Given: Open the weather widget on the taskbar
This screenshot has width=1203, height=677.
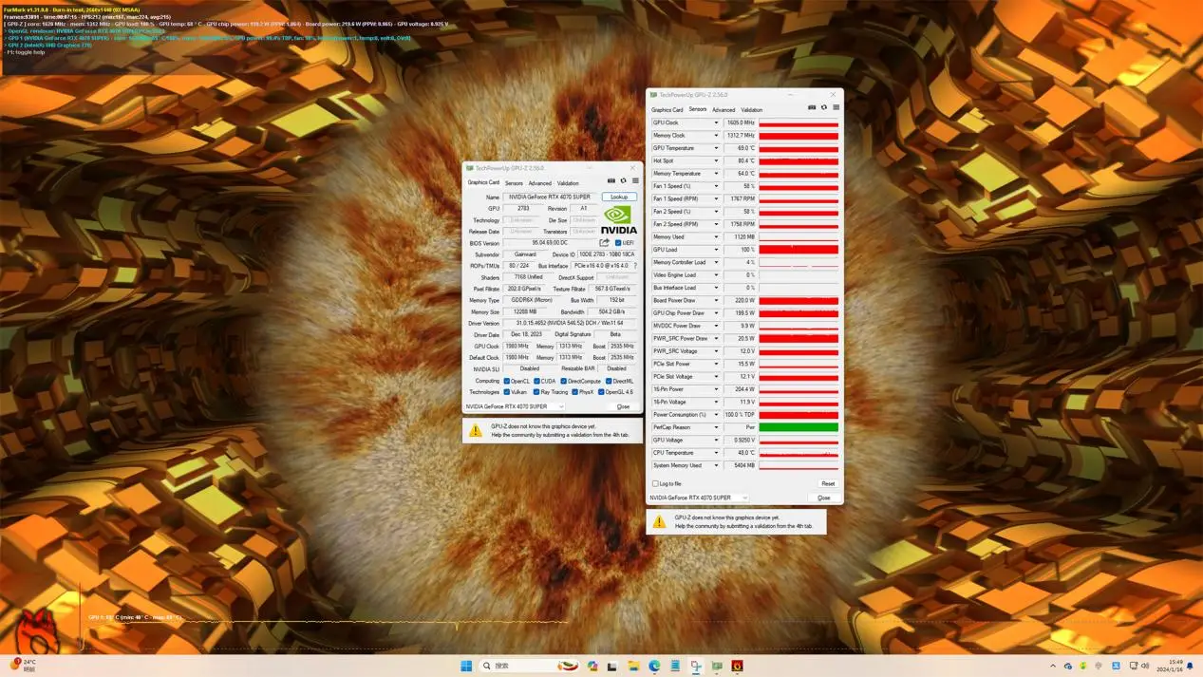Looking at the screenshot, I should (23, 665).
